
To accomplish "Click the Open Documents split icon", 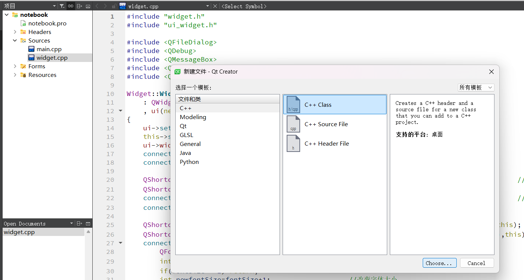I will [79, 224].
